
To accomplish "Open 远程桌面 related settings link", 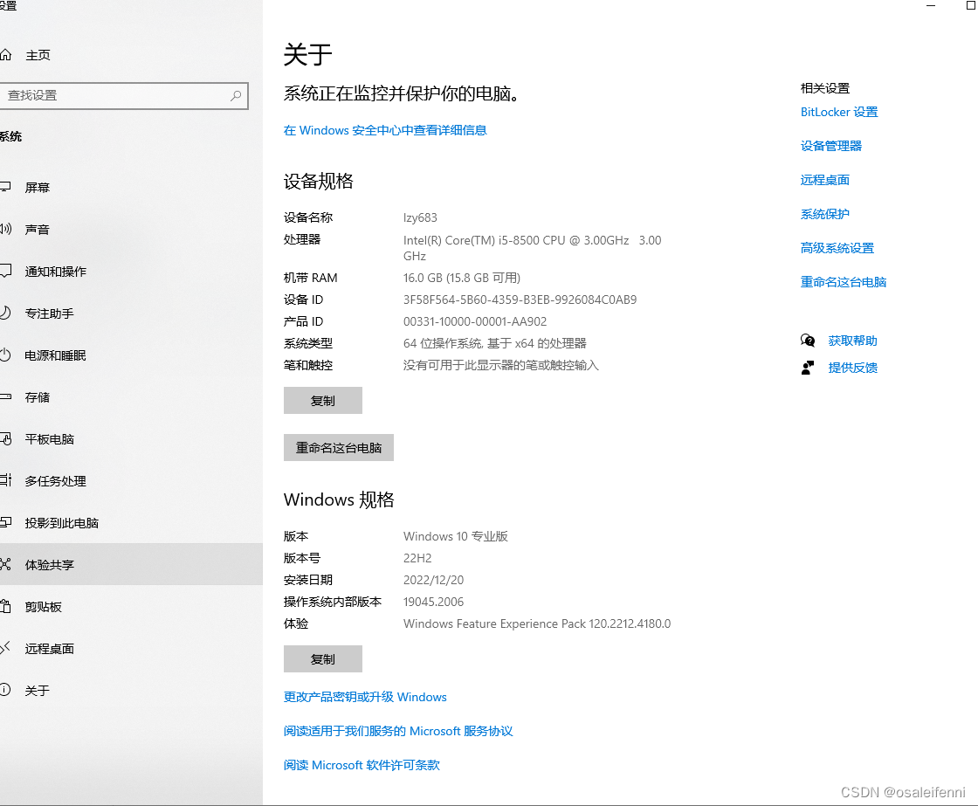I will (x=824, y=180).
